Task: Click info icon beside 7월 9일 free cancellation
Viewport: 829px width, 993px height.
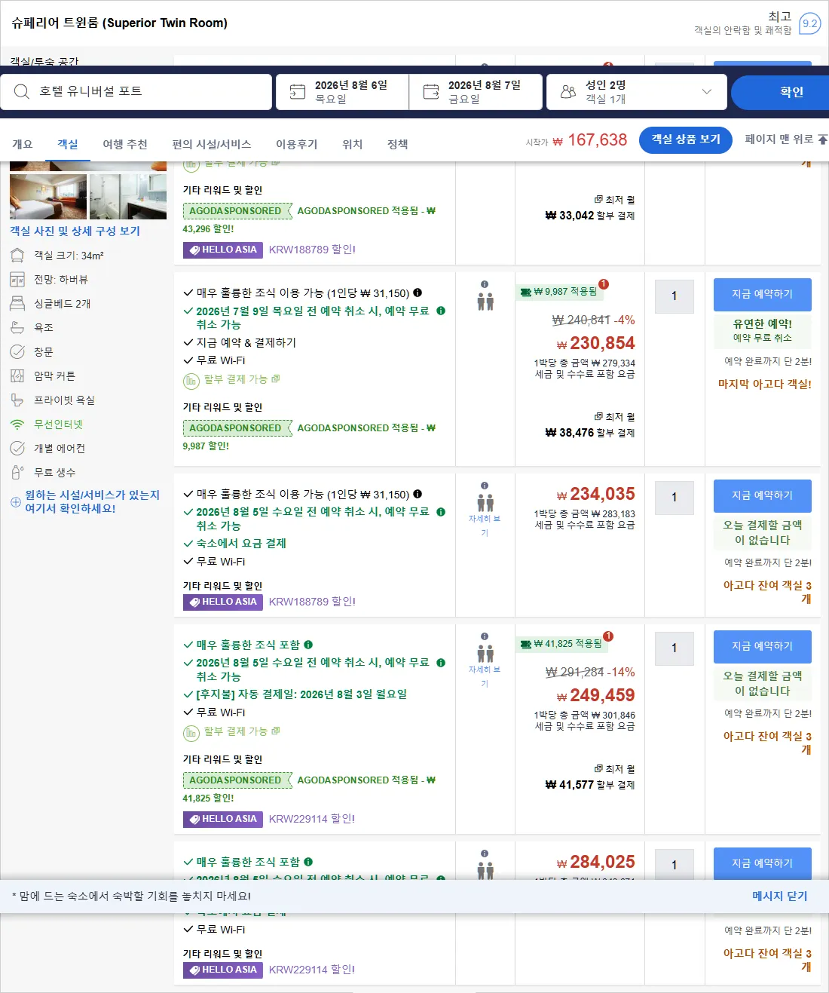Action: tap(441, 311)
